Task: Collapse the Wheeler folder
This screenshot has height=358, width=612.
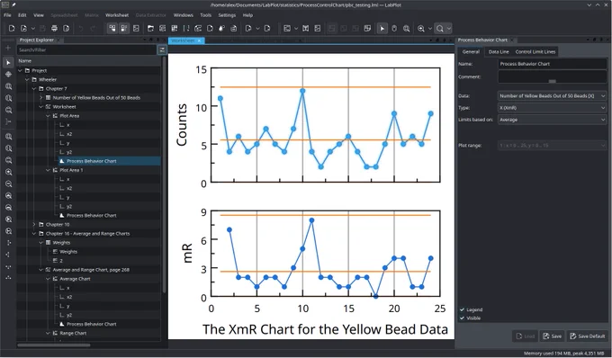Action: coord(27,79)
